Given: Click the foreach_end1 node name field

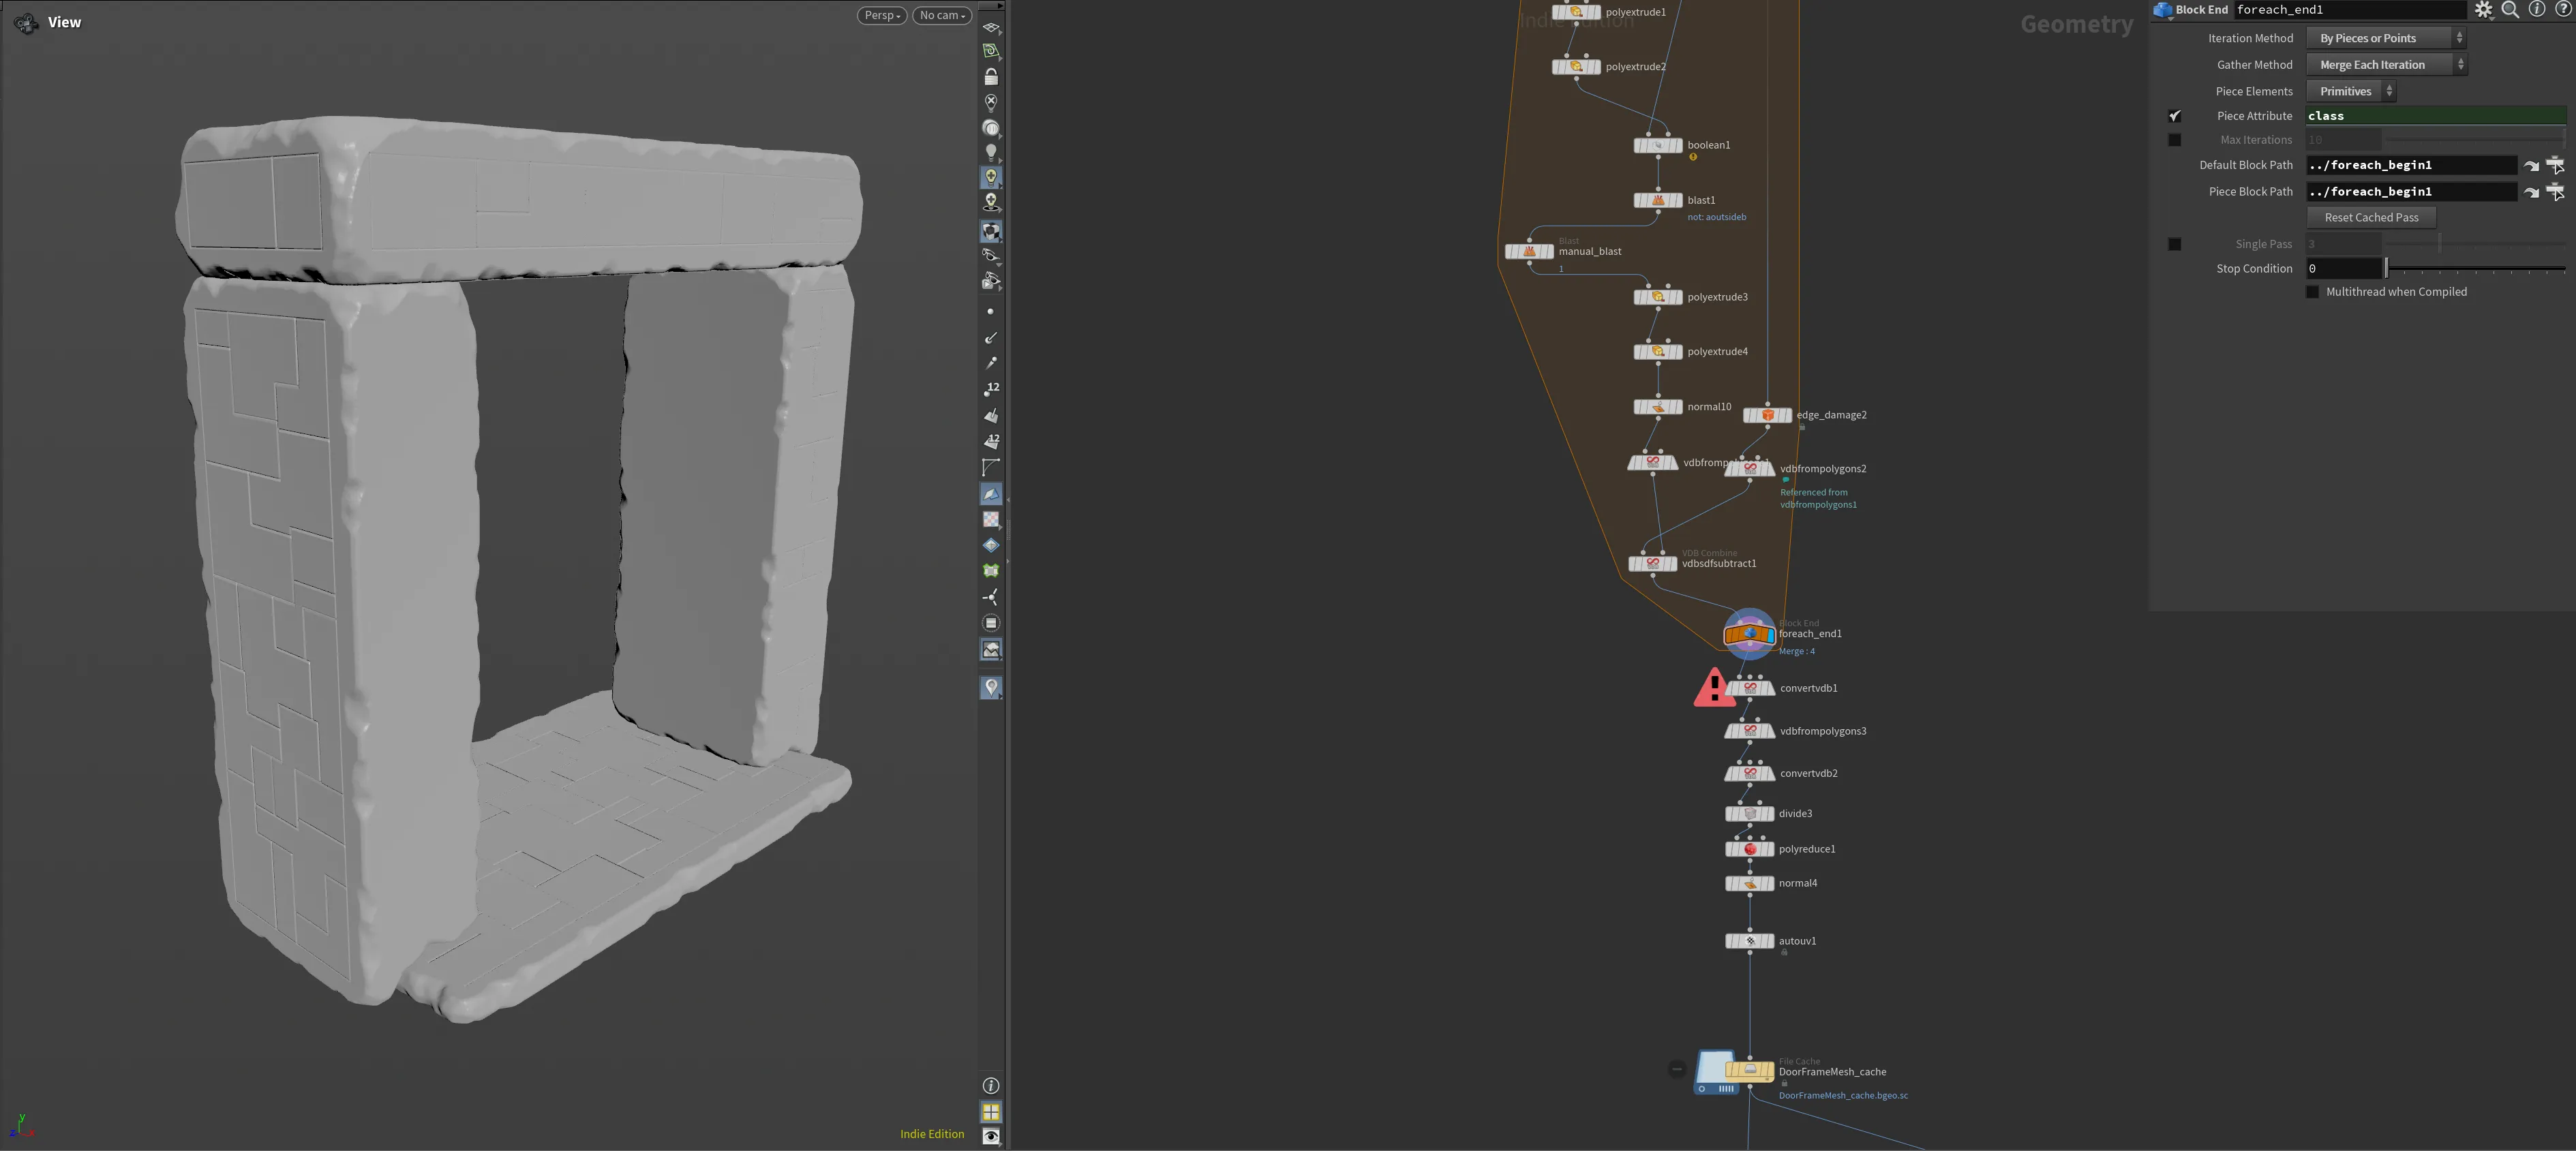Looking at the screenshot, I should pyautogui.click(x=2351, y=10).
